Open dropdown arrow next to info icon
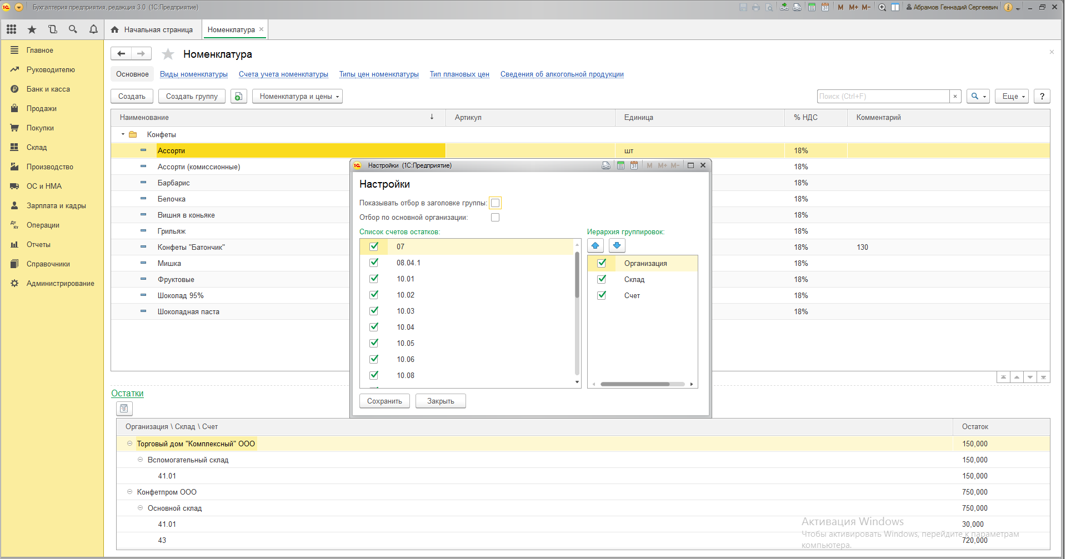Screen dimensions: 1066x559 click(x=1018, y=8)
